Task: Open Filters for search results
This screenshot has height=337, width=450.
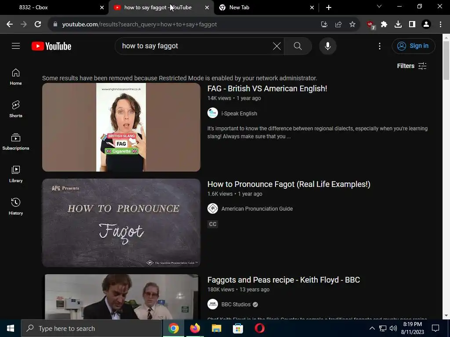Action: [x=411, y=66]
